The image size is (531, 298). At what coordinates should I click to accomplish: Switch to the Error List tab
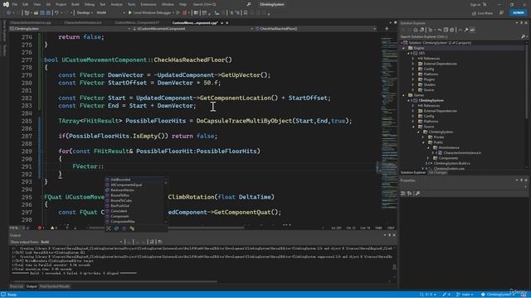[x=17, y=286]
